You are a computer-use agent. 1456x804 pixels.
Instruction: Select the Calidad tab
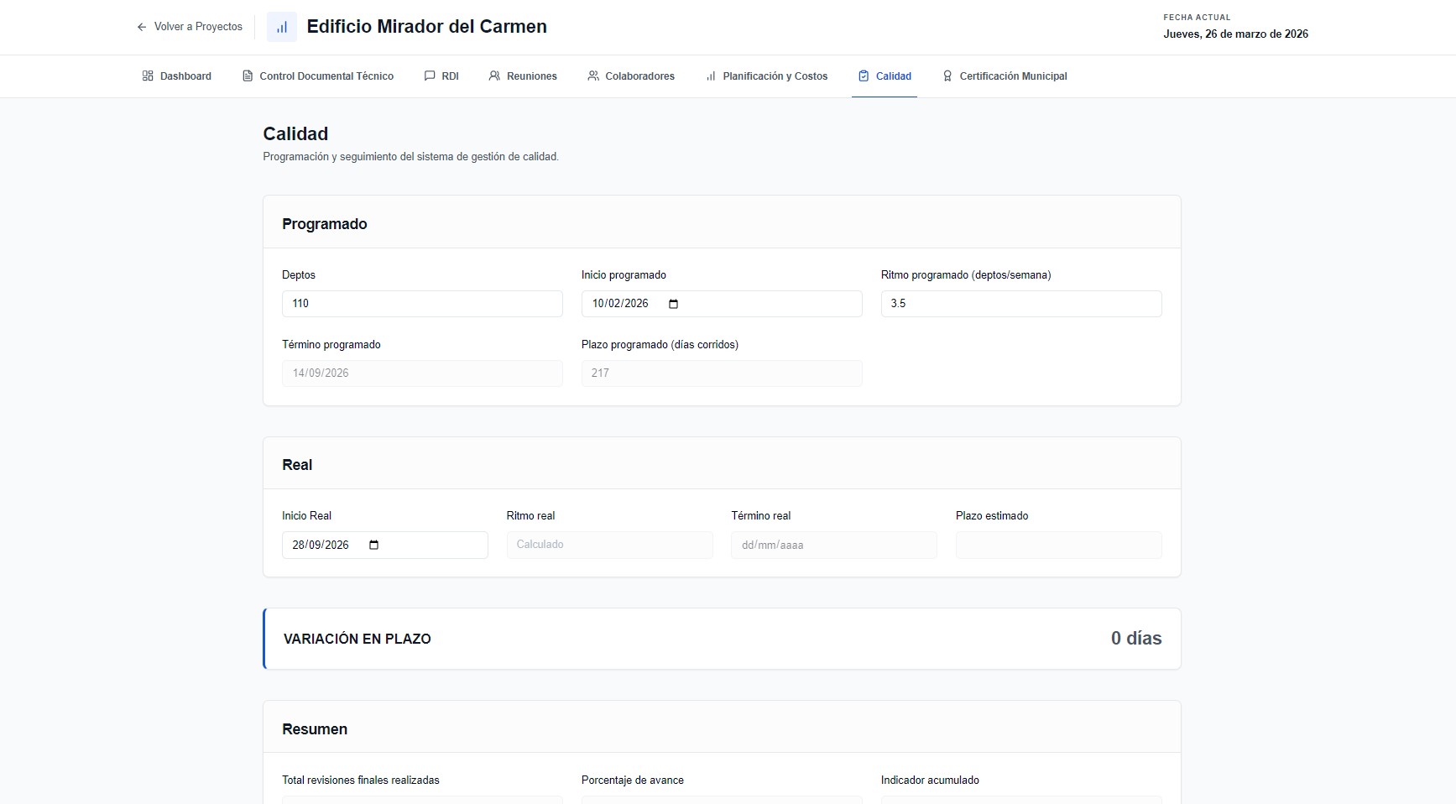885,76
